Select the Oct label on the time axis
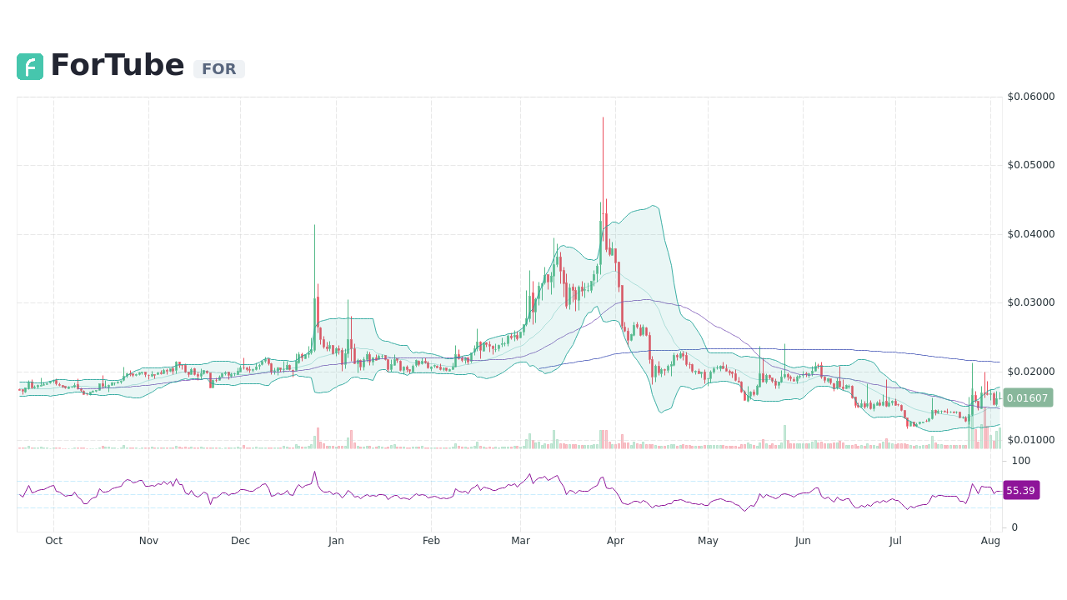This screenshot has height=600, width=1067. (53, 540)
